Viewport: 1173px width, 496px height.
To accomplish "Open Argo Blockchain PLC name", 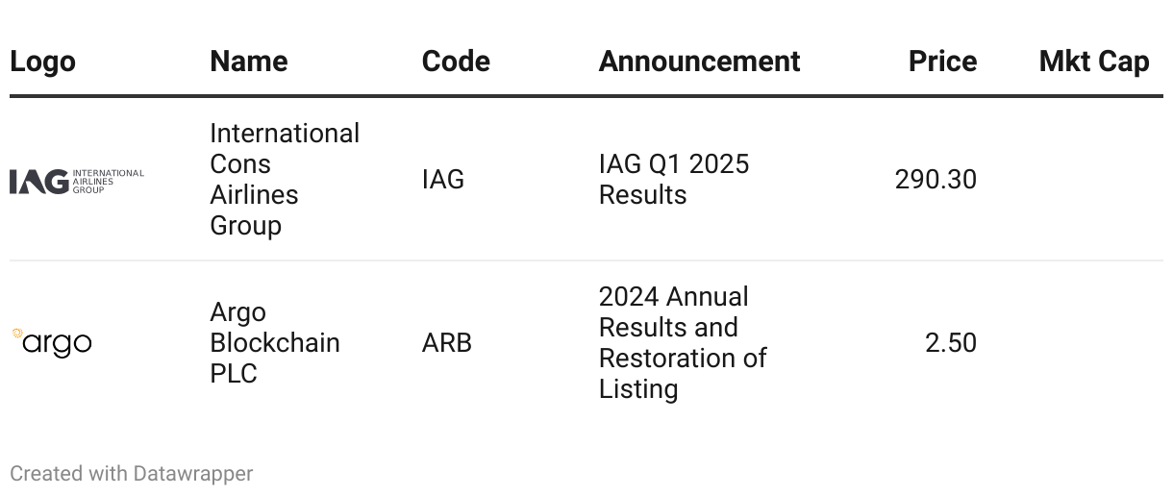I will tap(275, 343).
